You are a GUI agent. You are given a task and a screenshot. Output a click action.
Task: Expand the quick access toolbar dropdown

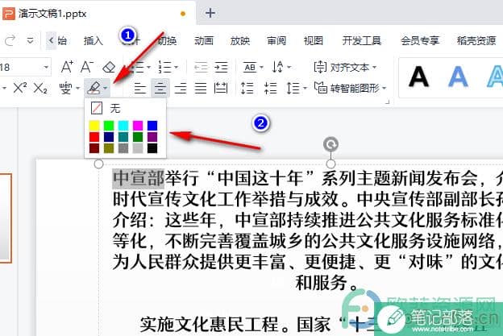(x=30, y=41)
